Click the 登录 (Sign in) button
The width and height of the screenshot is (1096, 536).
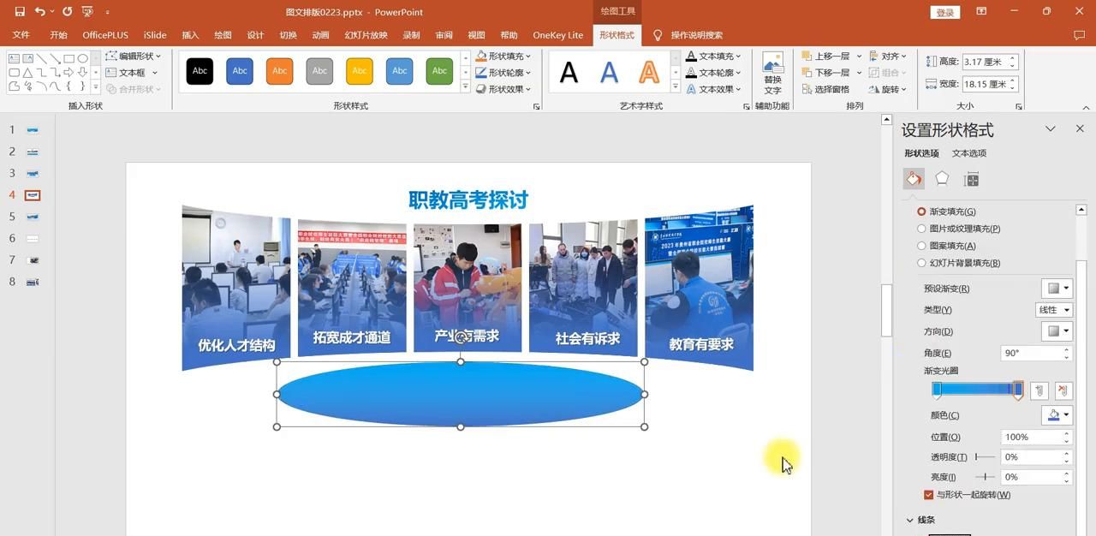click(x=944, y=12)
